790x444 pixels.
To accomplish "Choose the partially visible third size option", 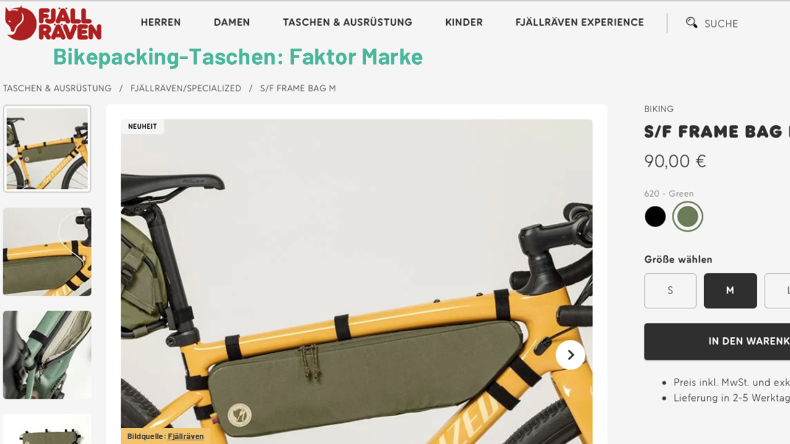I will pyautogui.click(x=778, y=290).
